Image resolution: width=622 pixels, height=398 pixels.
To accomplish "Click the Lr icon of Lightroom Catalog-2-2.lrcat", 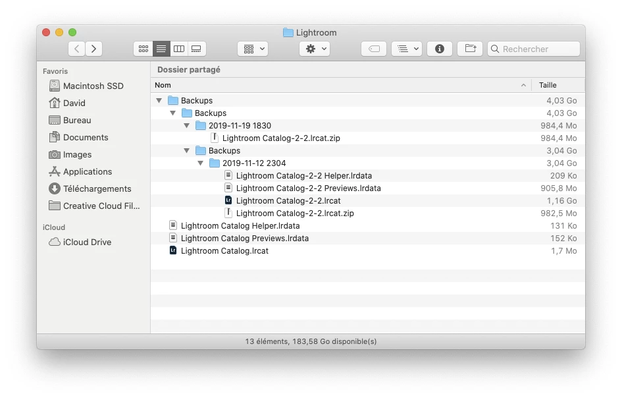I will (x=228, y=200).
